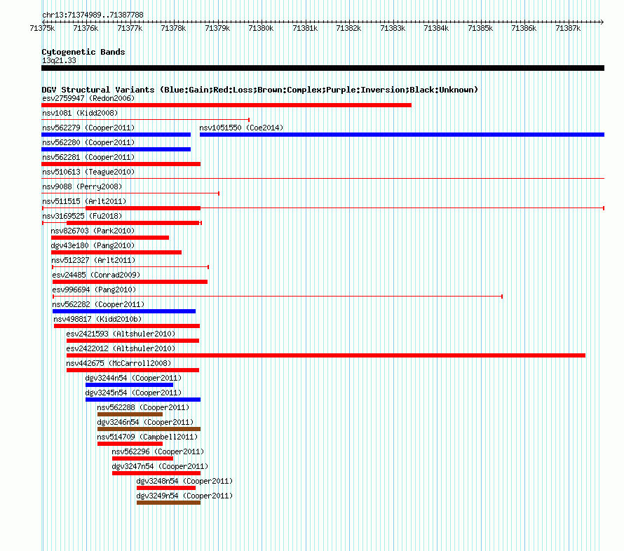Viewport: 624px width, 551px height.
Task: Click the long blue nsv1051550 gain bar
Action: (x=402, y=135)
